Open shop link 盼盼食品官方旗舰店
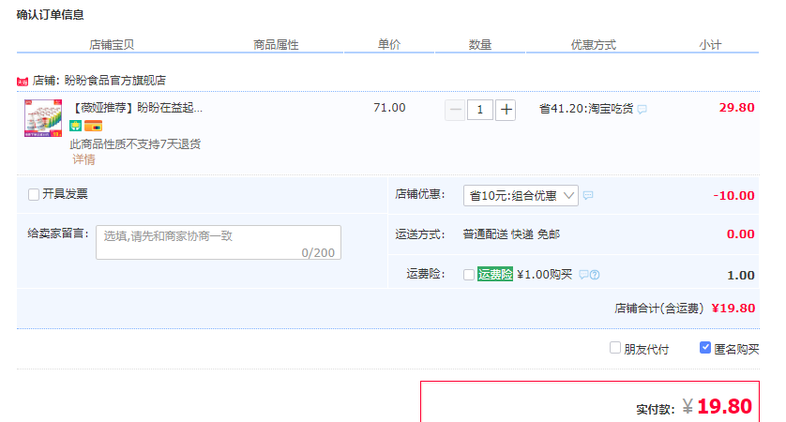This screenshot has width=786, height=422. coord(114,81)
